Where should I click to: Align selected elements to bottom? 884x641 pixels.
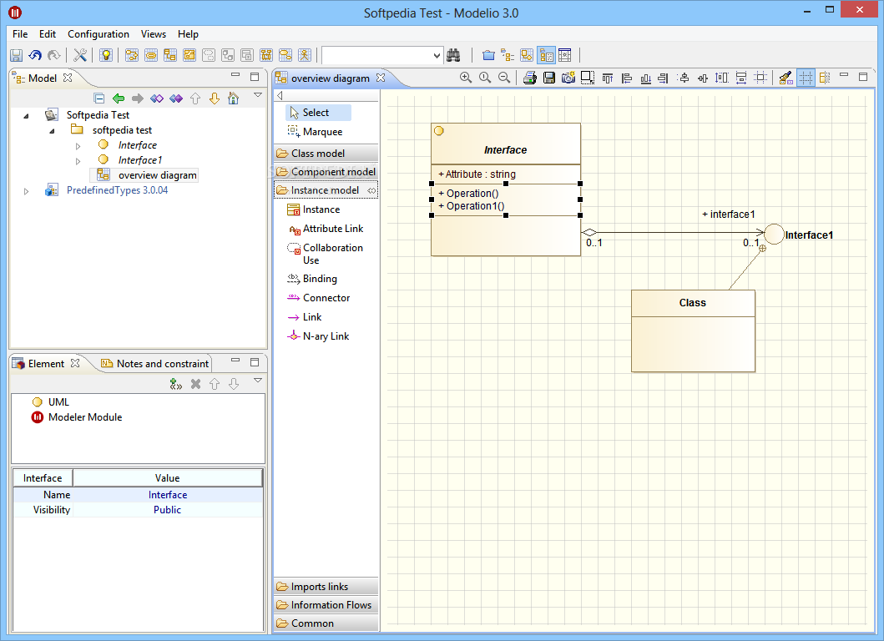pyautogui.click(x=645, y=78)
